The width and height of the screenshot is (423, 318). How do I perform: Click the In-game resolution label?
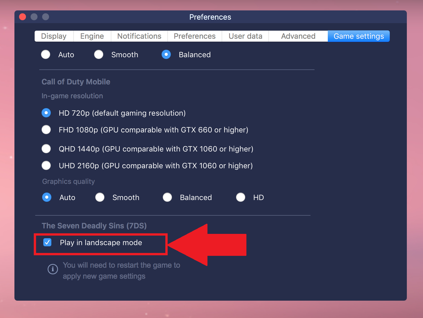[x=72, y=96]
